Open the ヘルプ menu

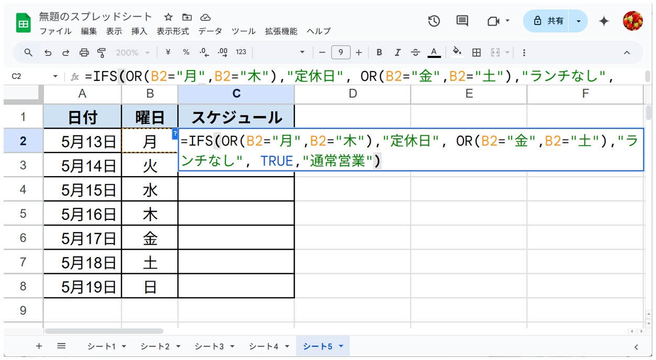[319, 31]
